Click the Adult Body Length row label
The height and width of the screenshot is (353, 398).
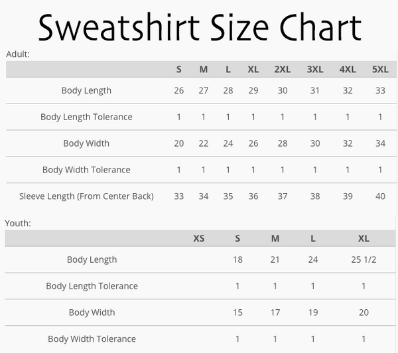click(86, 91)
